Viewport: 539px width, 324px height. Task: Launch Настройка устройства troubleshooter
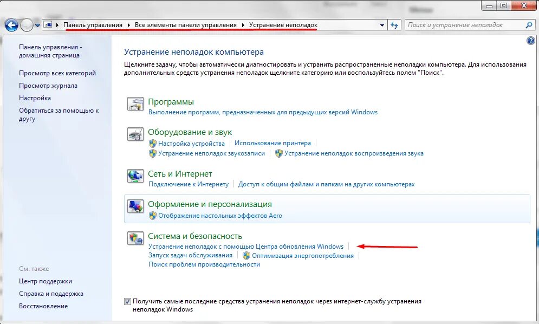coord(191,144)
